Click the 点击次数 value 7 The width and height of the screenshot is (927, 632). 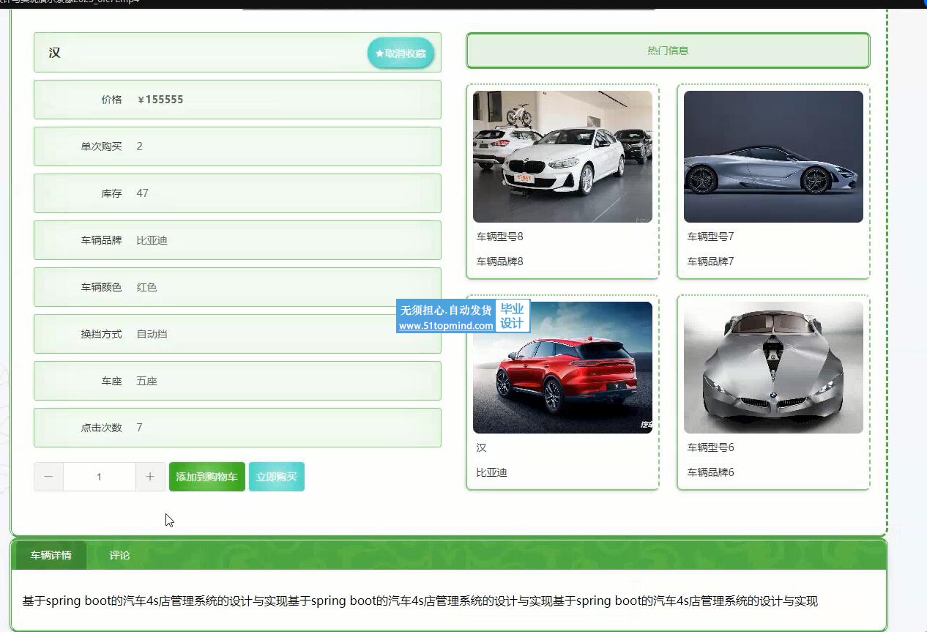click(139, 428)
